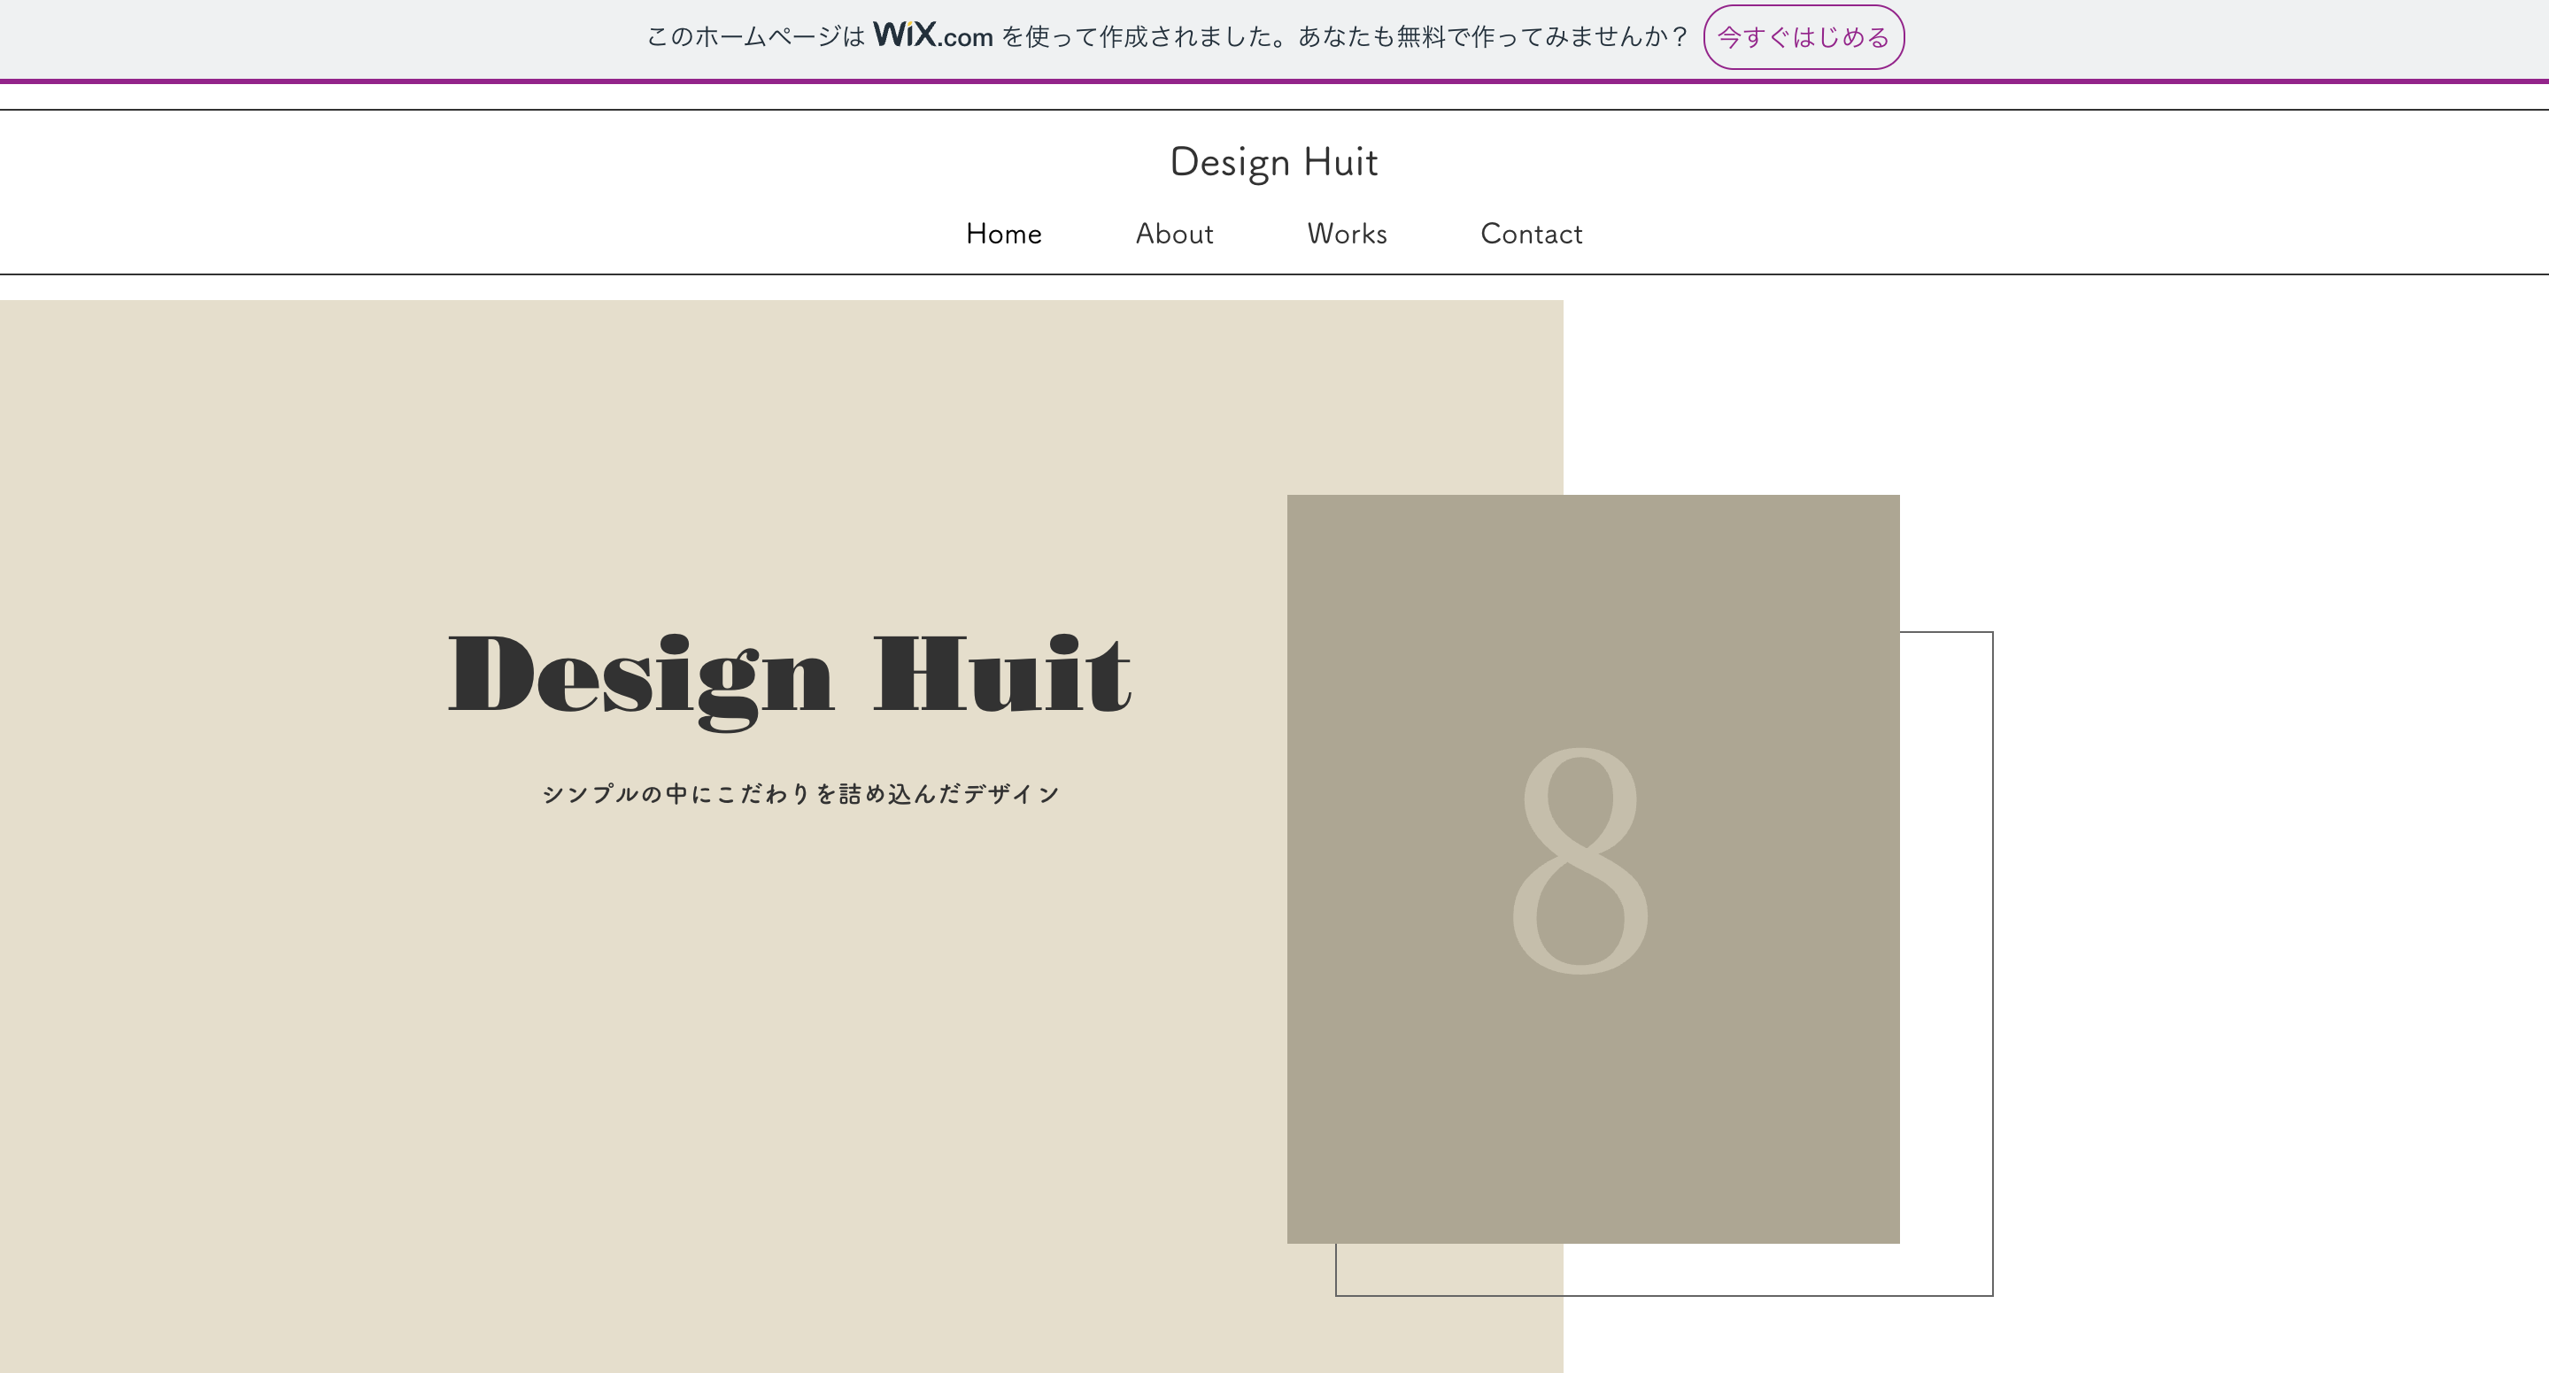
Task: Click the banner text 'を使って作成されました。あなたも無料で作ってみませんか？'
Action: click(1344, 37)
